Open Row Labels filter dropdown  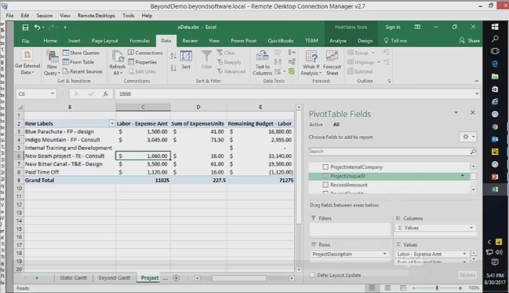112,123
